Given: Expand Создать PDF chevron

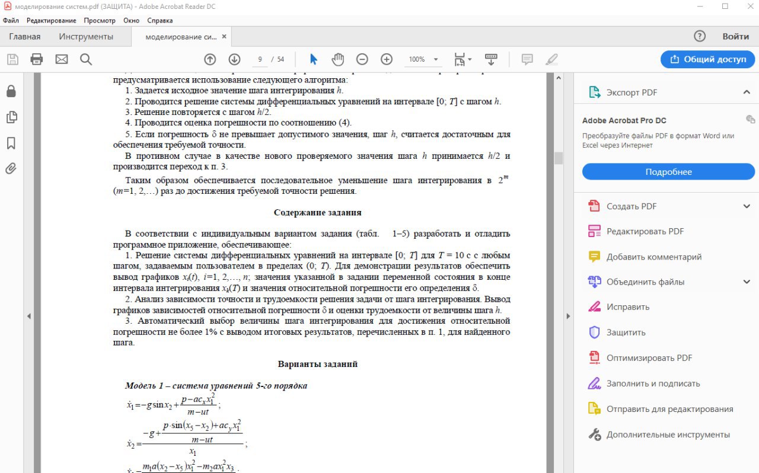Looking at the screenshot, I should [x=747, y=206].
